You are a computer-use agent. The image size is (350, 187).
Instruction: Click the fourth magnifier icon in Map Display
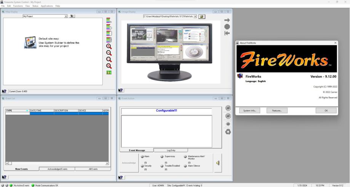[x=109, y=66]
